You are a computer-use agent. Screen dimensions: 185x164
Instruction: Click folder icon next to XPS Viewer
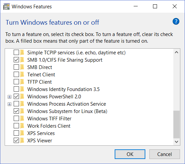click(22, 141)
